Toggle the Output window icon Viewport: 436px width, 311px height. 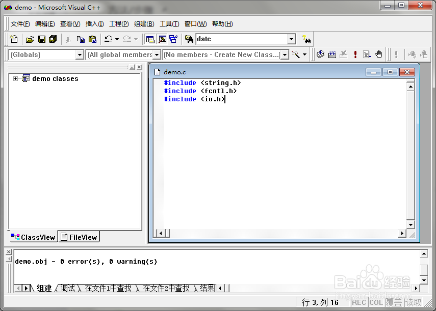tap(162, 39)
